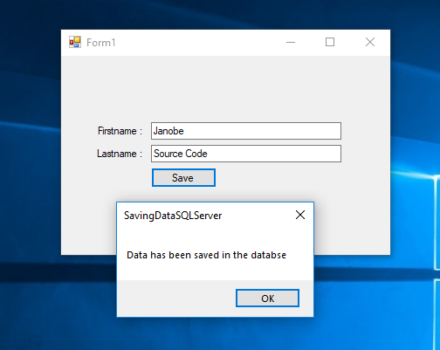This screenshot has width=440, height=350.
Task: Click the saved in the databse message text
Action: click(x=206, y=255)
